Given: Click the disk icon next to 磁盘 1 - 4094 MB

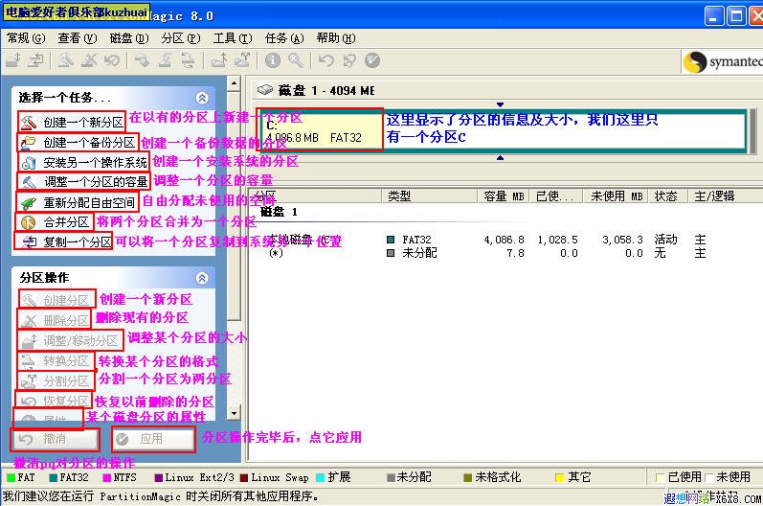Looking at the screenshot, I should (265, 90).
